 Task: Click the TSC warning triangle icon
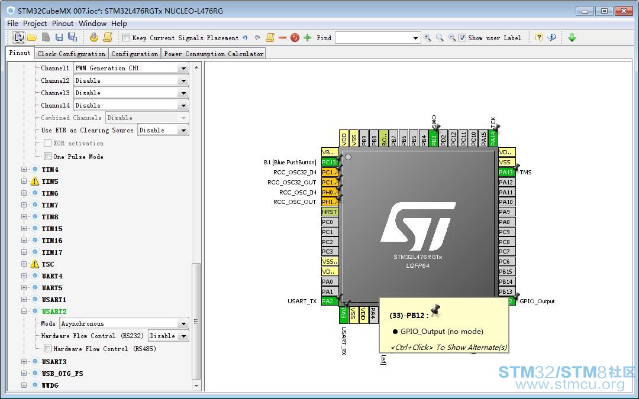[x=35, y=264]
